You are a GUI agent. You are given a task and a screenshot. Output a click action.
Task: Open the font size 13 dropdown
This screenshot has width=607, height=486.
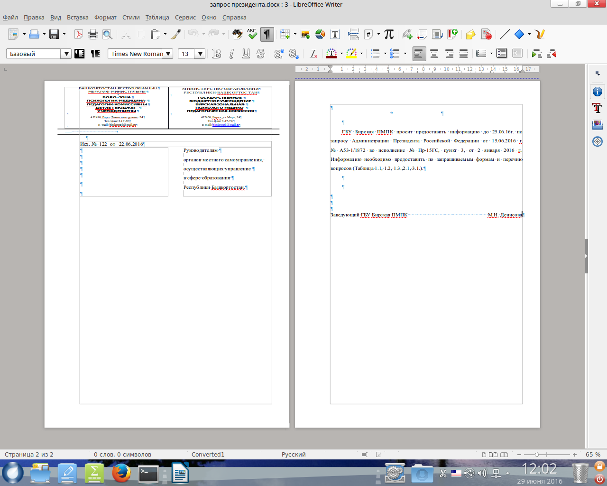pos(200,54)
